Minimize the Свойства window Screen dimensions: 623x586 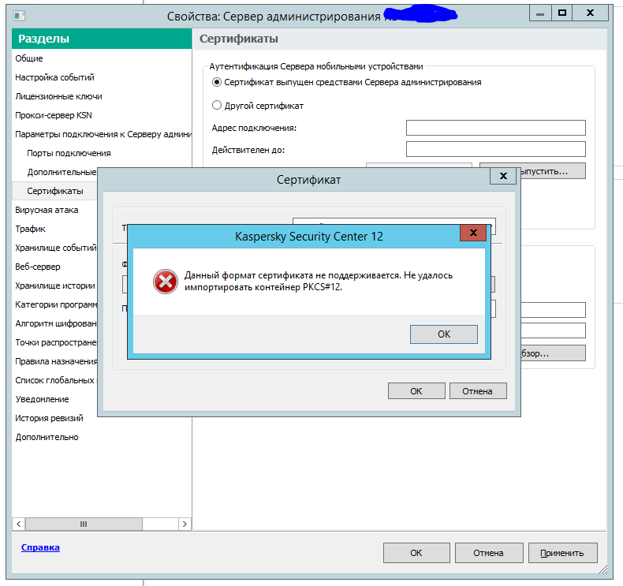540,13
